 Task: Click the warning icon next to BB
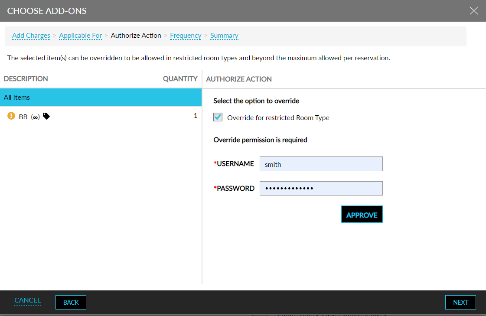pyautogui.click(x=11, y=116)
